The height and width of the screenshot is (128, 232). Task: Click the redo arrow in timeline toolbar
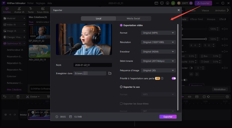tap(11, 97)
